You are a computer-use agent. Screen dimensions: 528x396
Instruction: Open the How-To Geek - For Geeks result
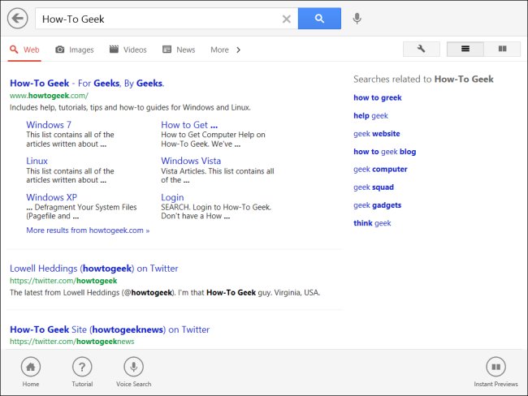click(x=87, y=83)
